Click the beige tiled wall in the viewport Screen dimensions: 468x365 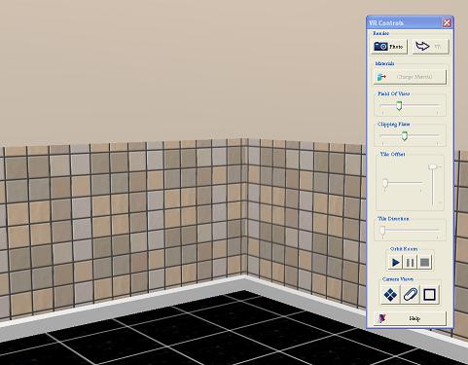129,221
